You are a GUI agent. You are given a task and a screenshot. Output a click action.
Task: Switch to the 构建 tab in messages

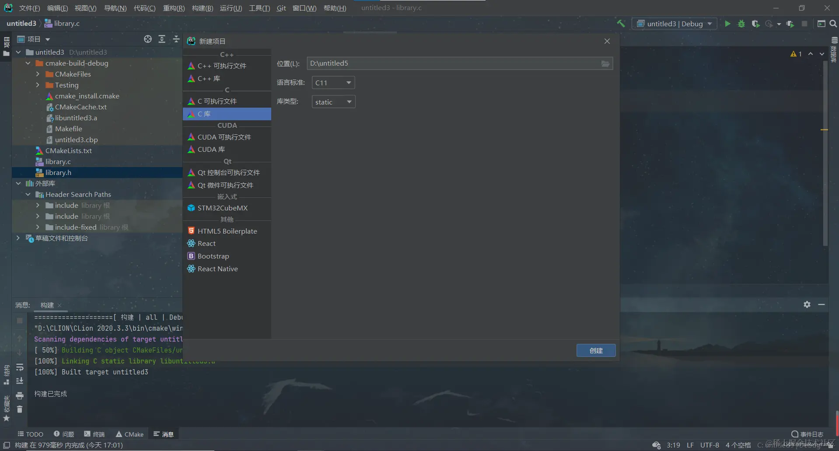[47, 305]
